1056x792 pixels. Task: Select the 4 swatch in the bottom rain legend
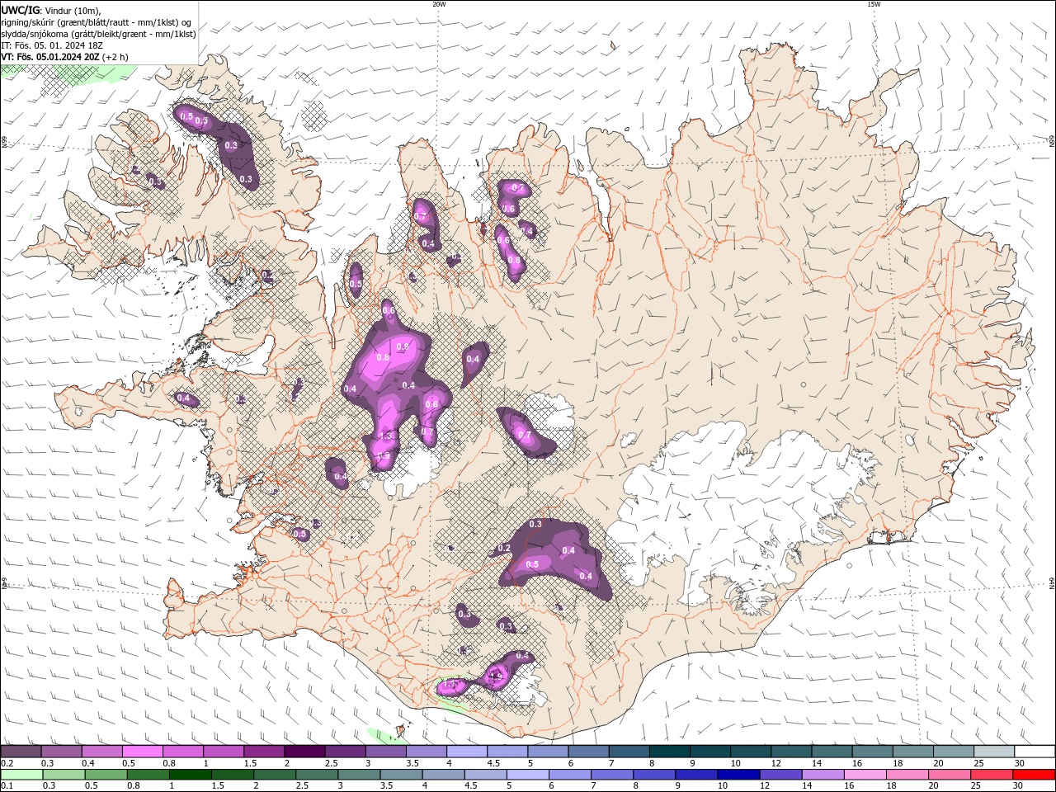click(443, 775)
